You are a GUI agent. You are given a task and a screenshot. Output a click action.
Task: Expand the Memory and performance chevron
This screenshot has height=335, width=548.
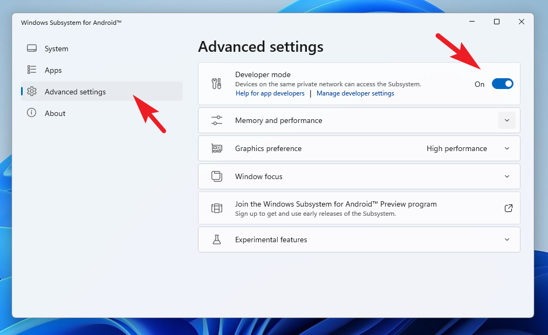507,120
